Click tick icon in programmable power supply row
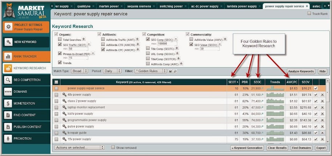Screen dimensions: 332x156 (x=316, y=120)
